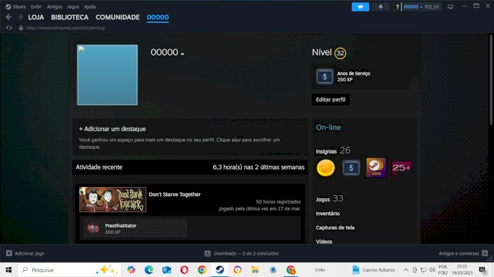
Task: Open the Inventário link
Action: tap(328, 213)
